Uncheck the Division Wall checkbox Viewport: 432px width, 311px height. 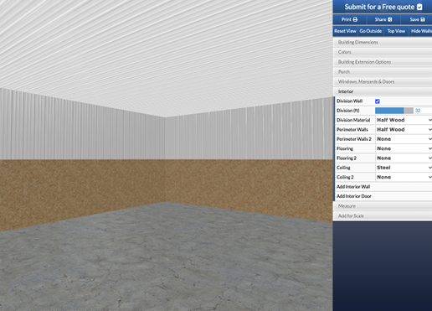[x=378, y=101]
